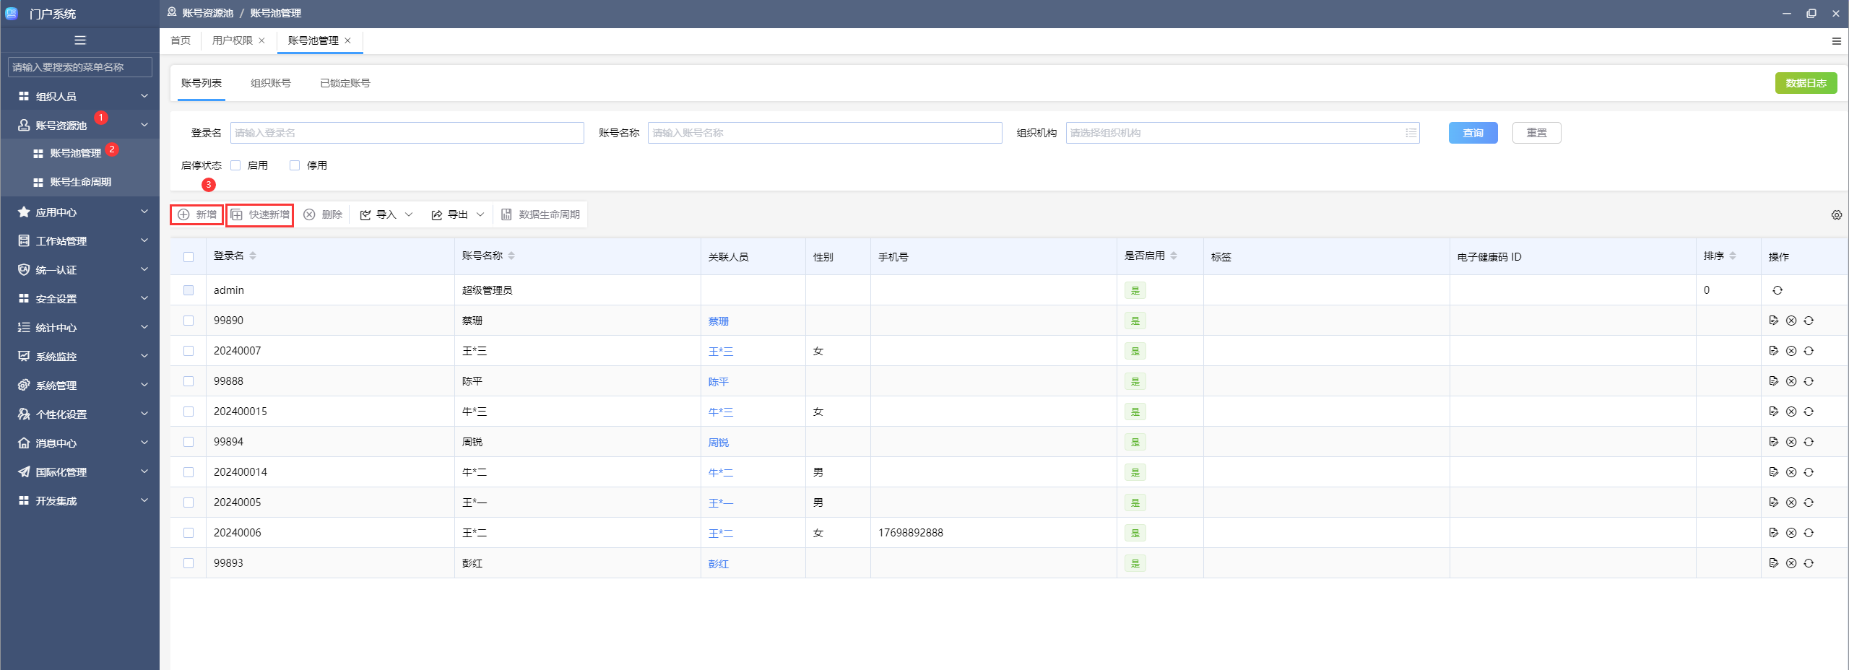Open the 首页 tab
The width and height of the screenshot is (1849, 670).
[x=181, y=40]
